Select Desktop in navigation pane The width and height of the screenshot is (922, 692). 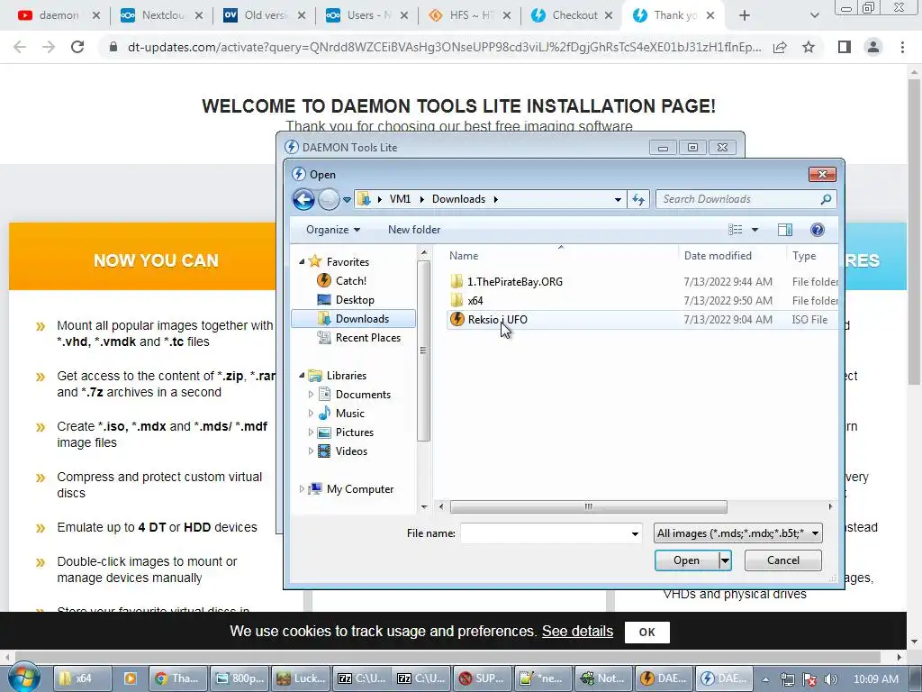[x=355, y=299]
